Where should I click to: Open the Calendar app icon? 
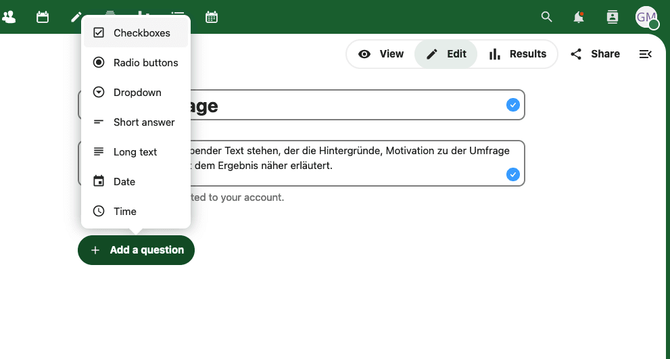[43, 17]
